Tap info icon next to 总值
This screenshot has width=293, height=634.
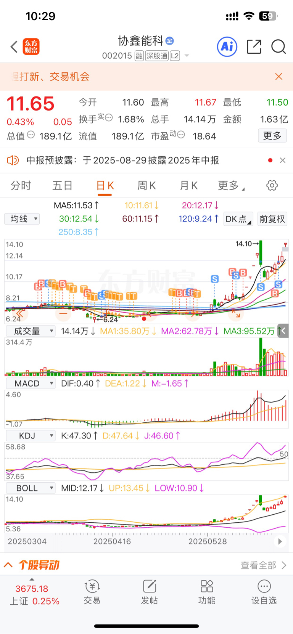click(x=31, y=134)
